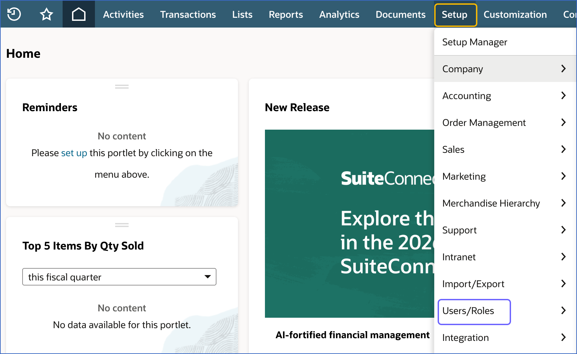577x354 pixels.
Task: Expand the Company submenu arrow
Action: click(563, 69)
